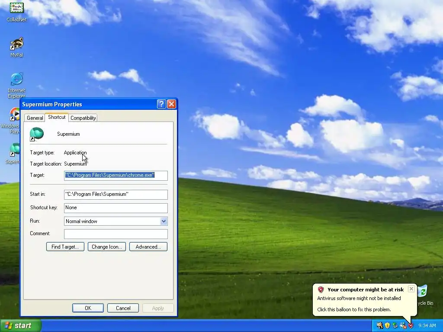Click the empty Comment field
Viewport: 443px width, 332px height.
(116, 234)
